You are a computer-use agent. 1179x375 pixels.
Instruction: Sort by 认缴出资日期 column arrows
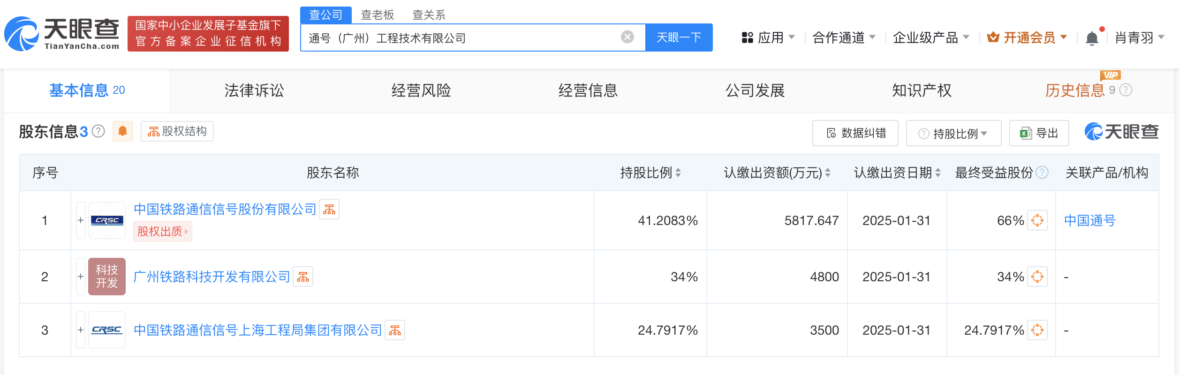[x=938, y=172]
